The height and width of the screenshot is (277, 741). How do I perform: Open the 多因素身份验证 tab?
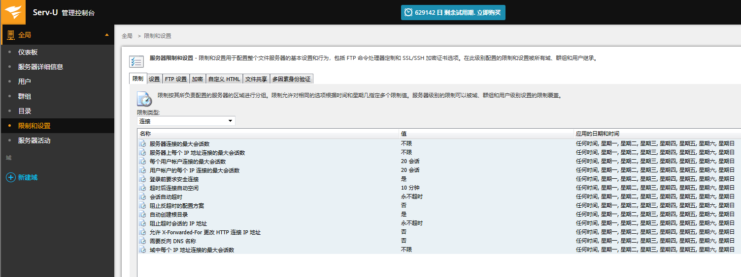point(291,79)
